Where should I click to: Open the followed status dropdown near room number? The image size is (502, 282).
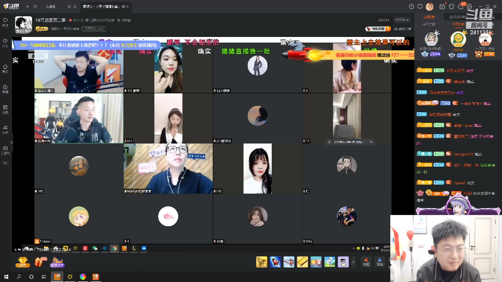(402, 20)
